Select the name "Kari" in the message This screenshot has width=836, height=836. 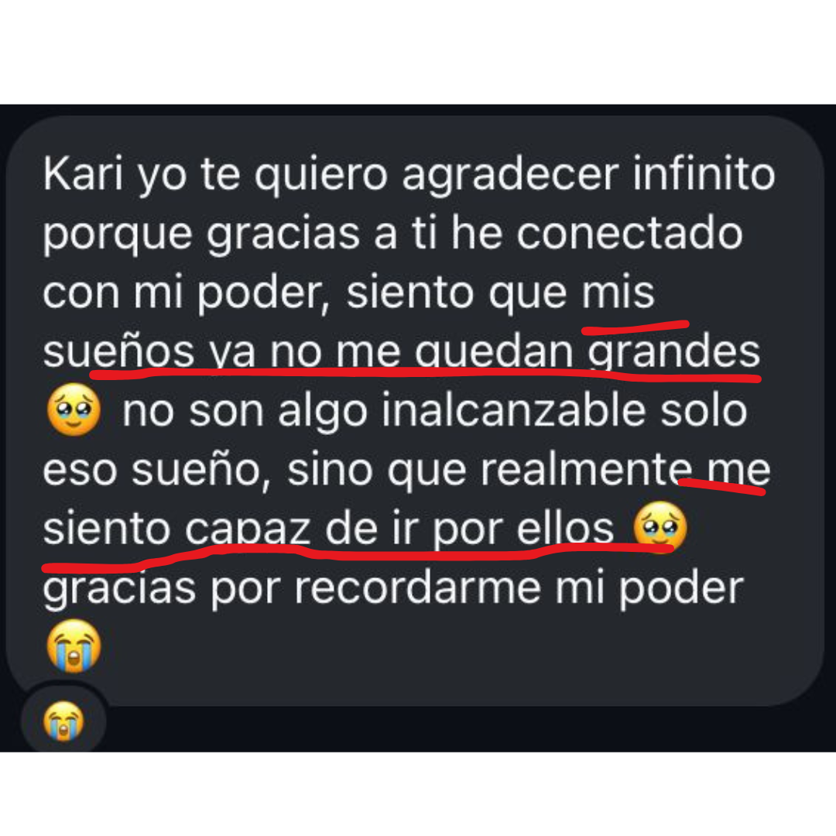click(83, 174)
